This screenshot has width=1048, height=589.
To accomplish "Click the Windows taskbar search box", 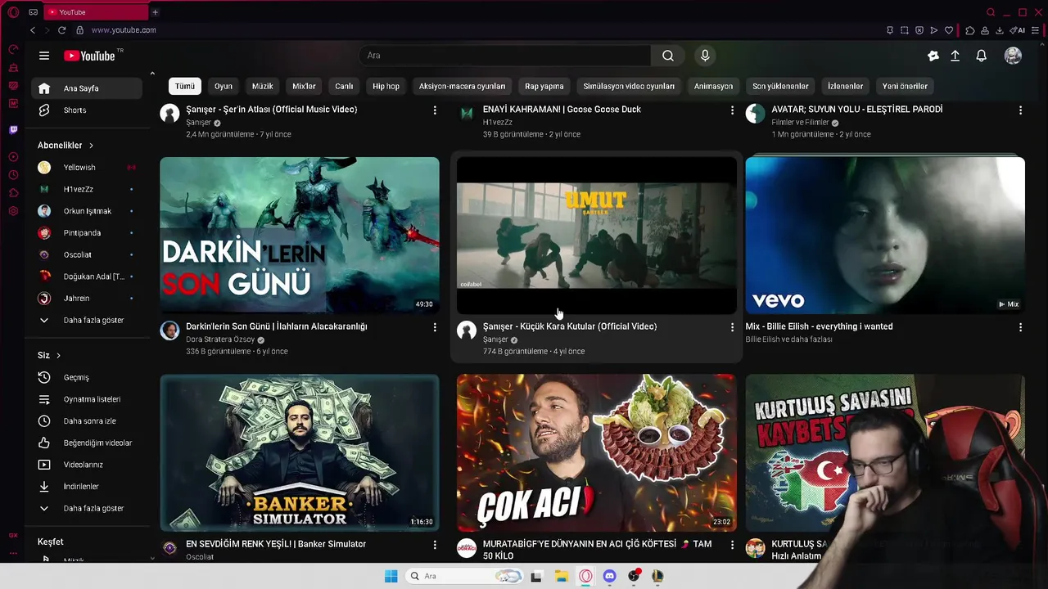I will coord(463,576).
